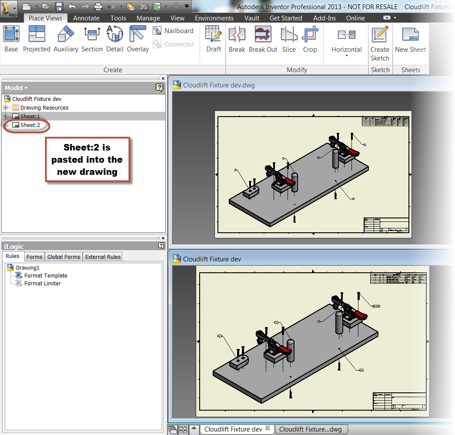
Task: Click the iLogic panel help icon
Action: click(x=161, y=246)
